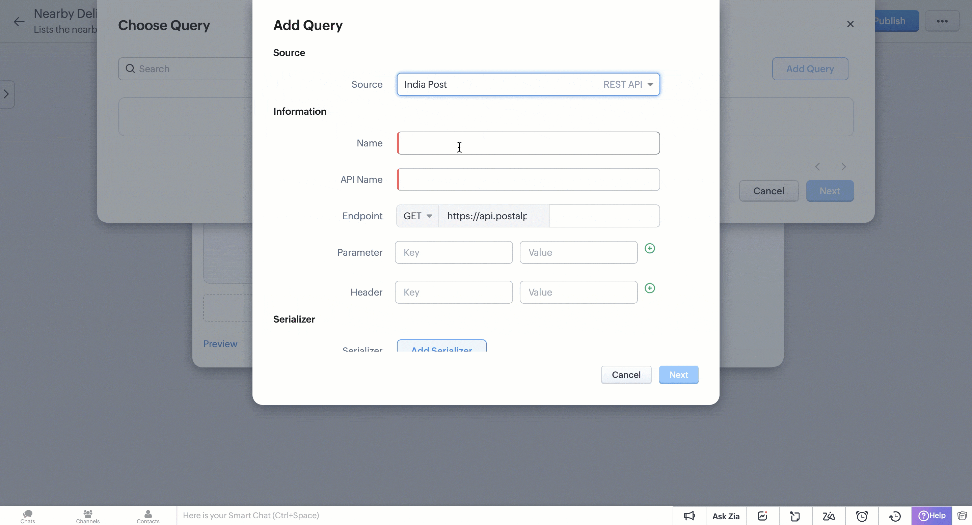Switch to the Channels tab
972x525 pixels.
87,516
